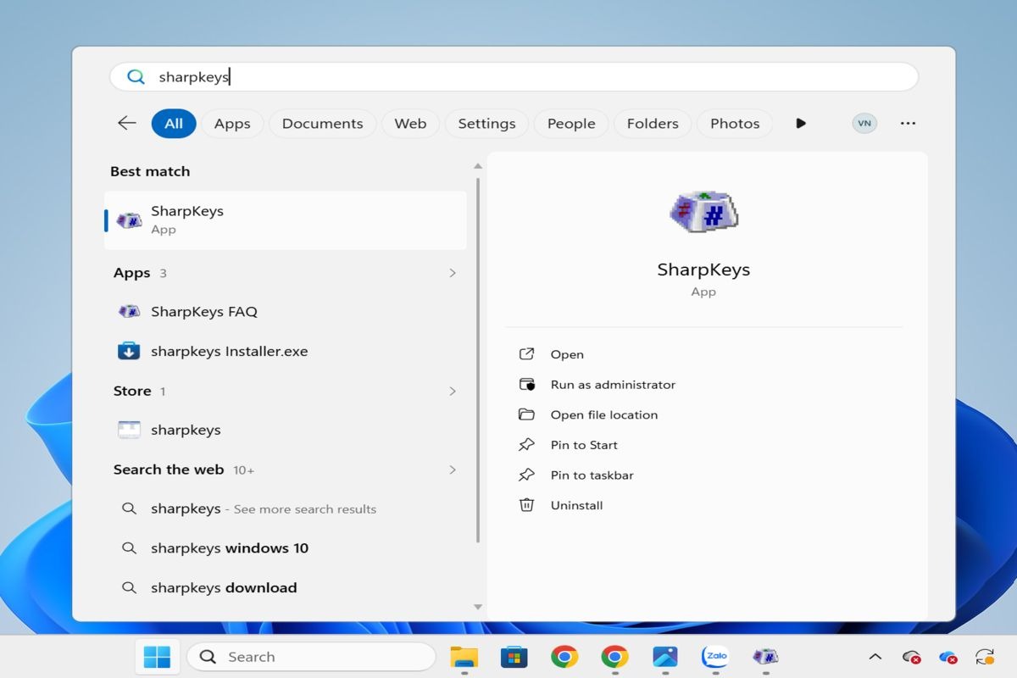Image resolution: width=1017 pixels, height=678 pixels.
Task: Open the Photos app on the taskbar
Action: (x=664, y=657)
